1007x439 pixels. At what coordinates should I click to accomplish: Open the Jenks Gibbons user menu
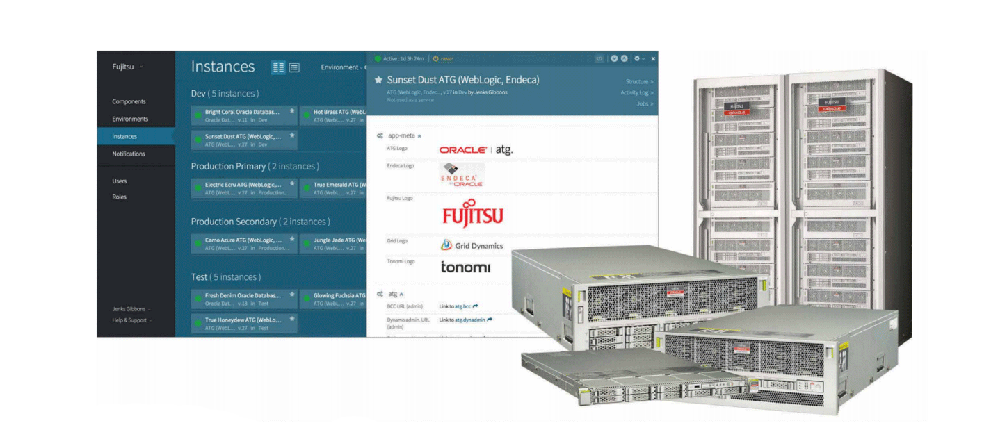[131, 309]
